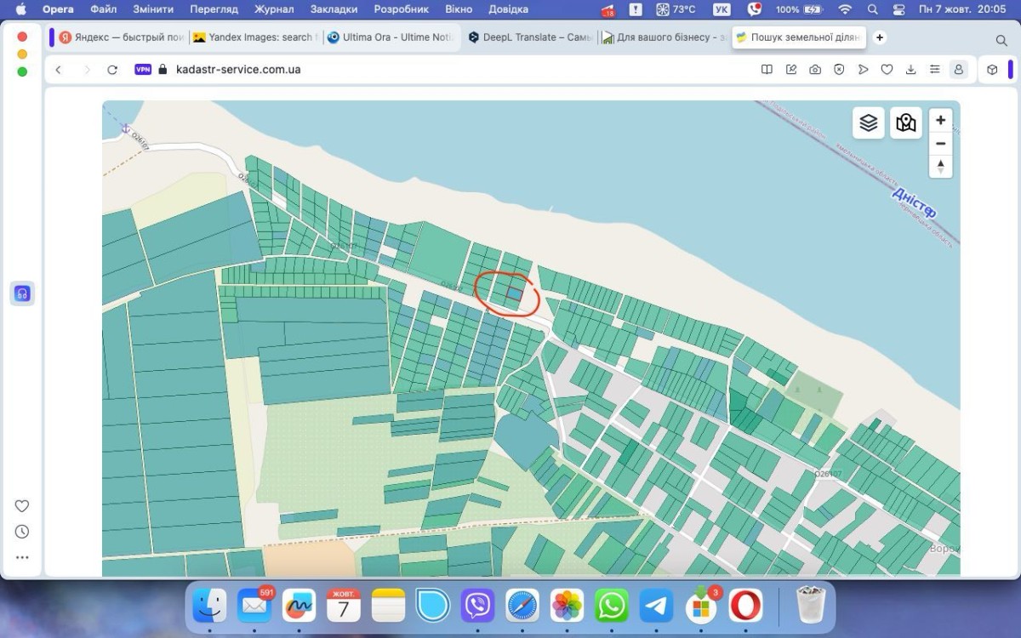The image size is (1021, 638).
Task: Switch to the DeepL Translate tab
Action: 530,37
